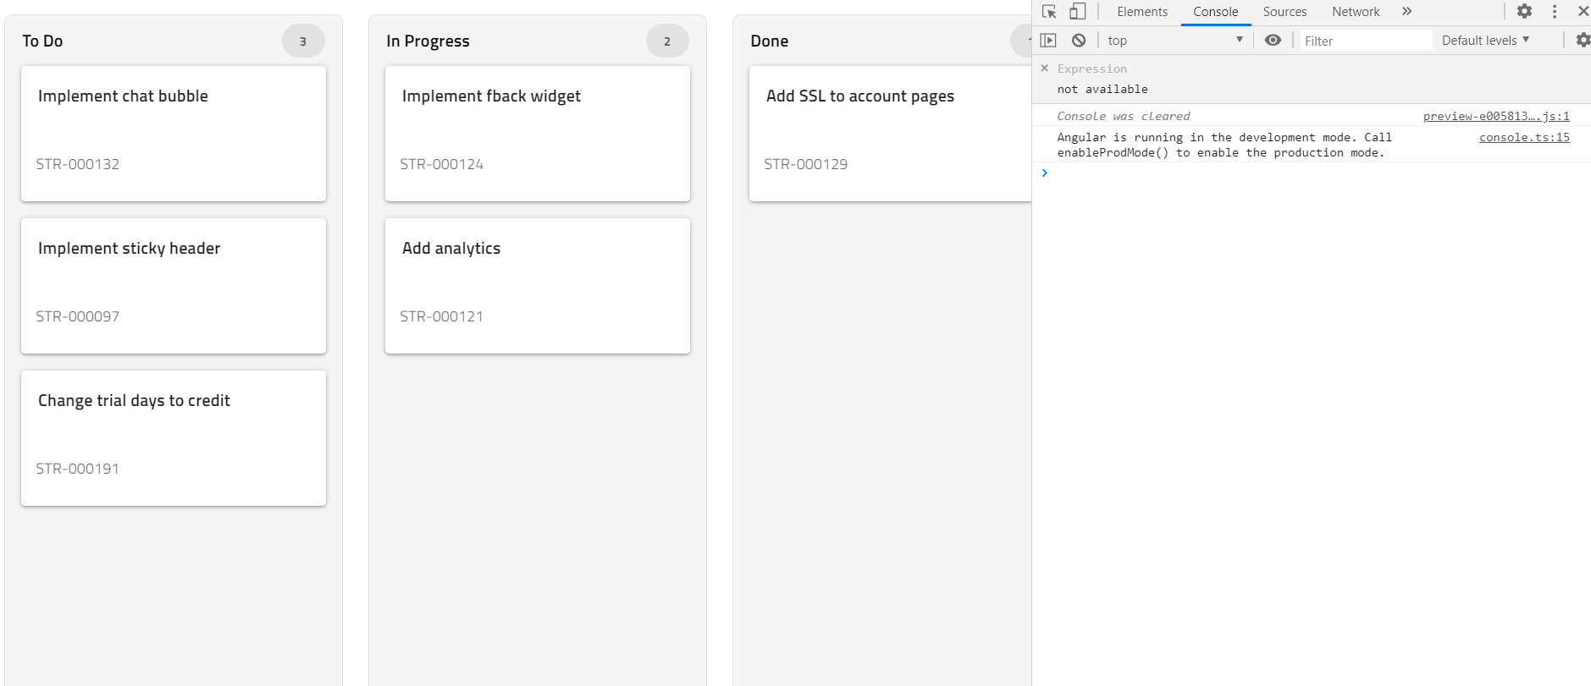The image size is (1591, 686).
Task: Click ticket ID STR-000121
Action: [x=442, y=316]
